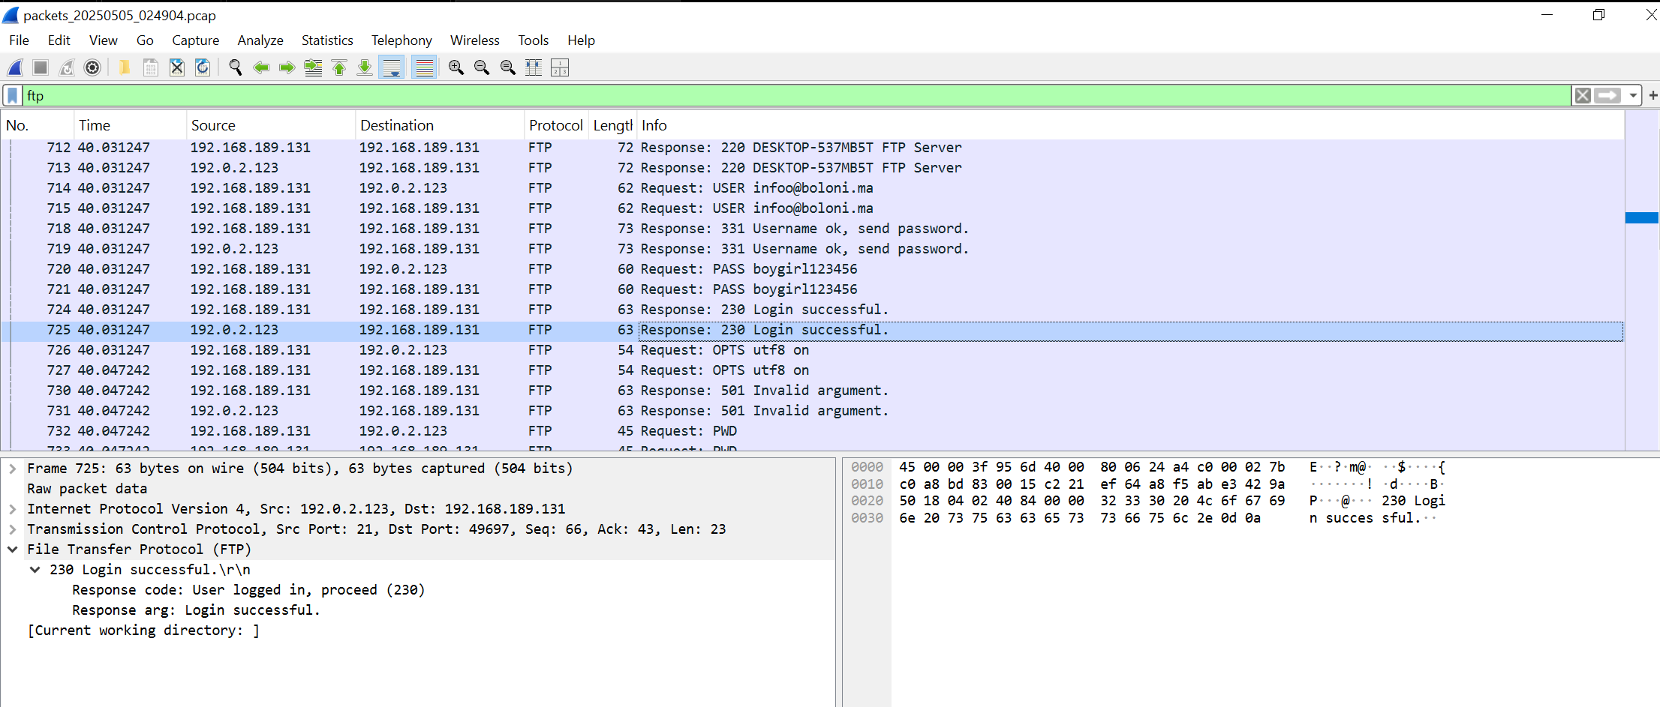
Task: Select hex offset 0020 row bytes
Action: [1092, 501]
